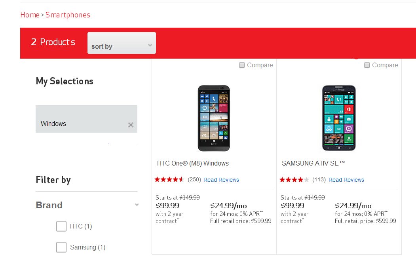Viewport: 416px width, 257px height.
Task: Check the Samsung brand filter
Action: [61, 247]
